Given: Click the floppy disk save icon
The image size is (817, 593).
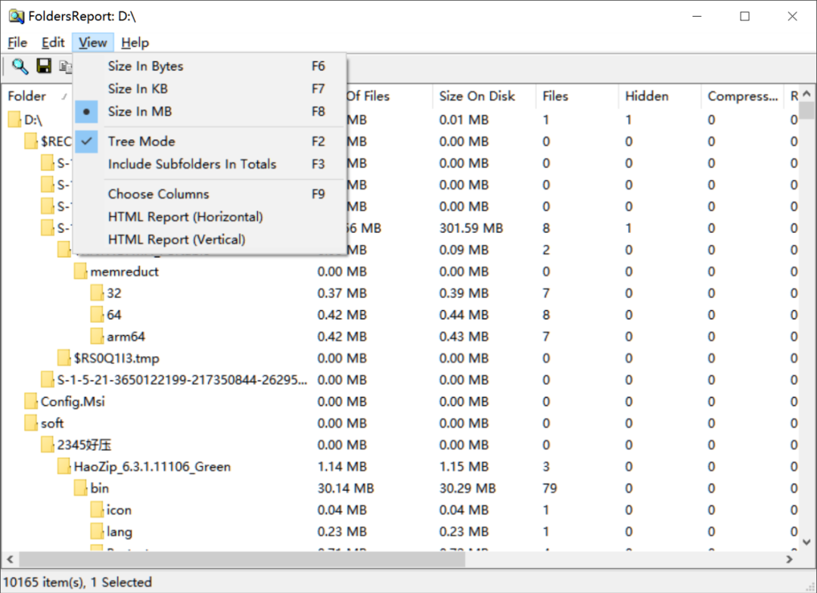Looking at the screenshot, I should click(x=44, y=67).
